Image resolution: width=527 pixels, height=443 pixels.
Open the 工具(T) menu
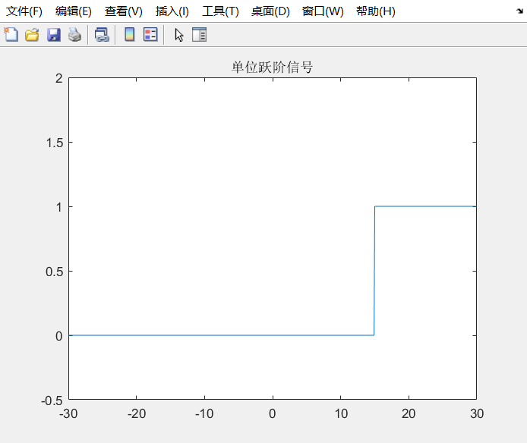[220, 11]
